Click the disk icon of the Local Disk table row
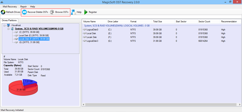Screen dimensions: 242x112 (x=84, y=33)
